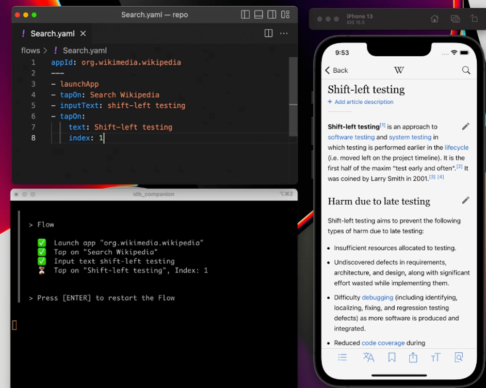Open the code coverage link
This screenshot has height=388, width=486.
point(383,343)
